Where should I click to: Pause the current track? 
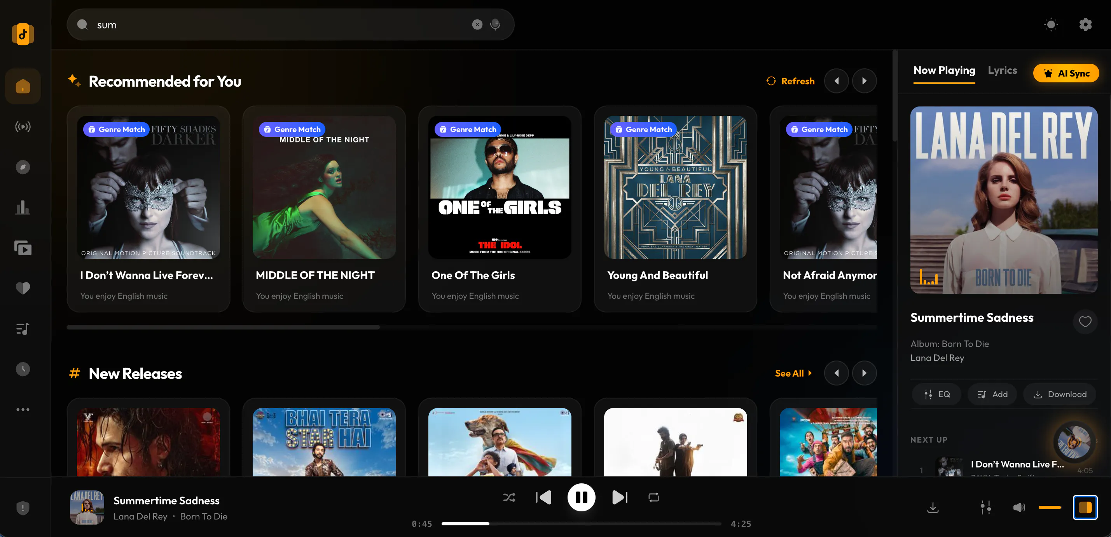click(x=581, y=497)
